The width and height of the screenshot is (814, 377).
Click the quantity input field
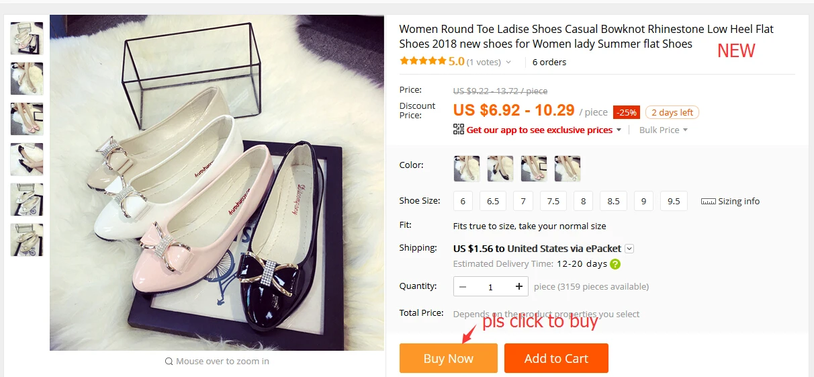tap(490, 287)
